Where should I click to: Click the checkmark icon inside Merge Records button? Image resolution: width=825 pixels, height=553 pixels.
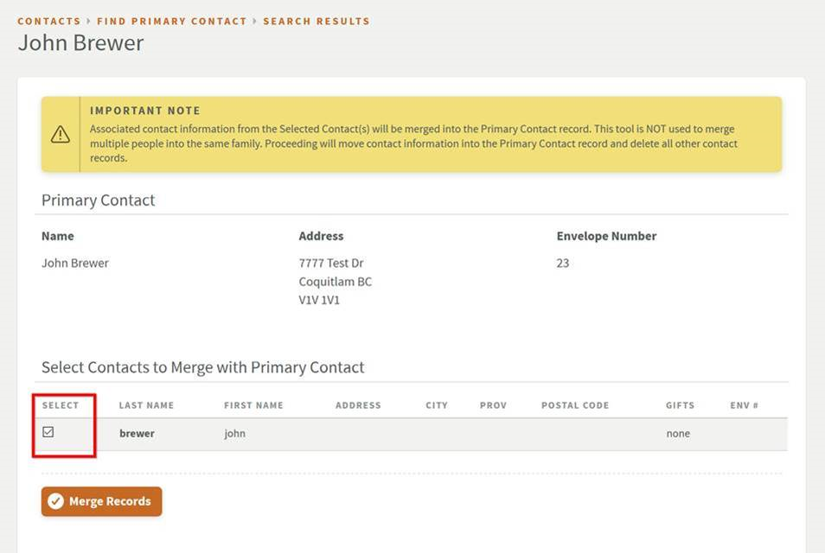[x=54, y=500]
